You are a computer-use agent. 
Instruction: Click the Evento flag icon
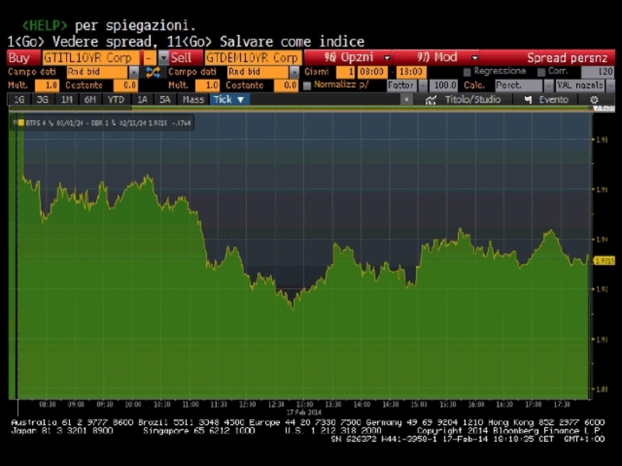coord(529,99)
